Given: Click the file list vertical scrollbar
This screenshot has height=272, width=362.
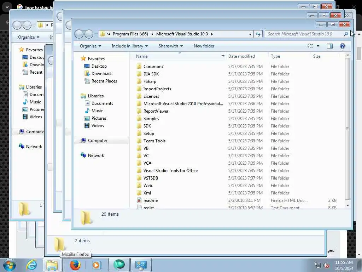Looking at the screenshot, I should click(348, 129).
